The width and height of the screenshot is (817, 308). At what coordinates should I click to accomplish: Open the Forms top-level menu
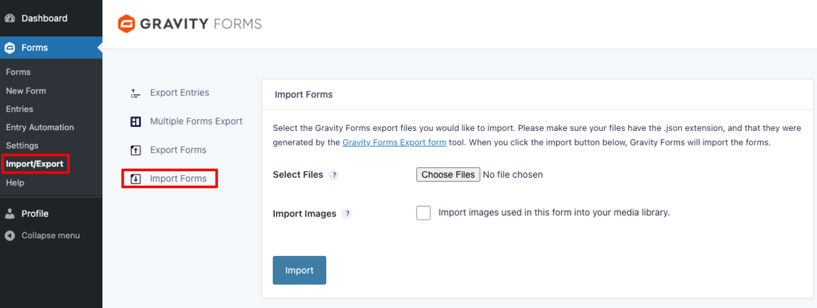(34, 47)
